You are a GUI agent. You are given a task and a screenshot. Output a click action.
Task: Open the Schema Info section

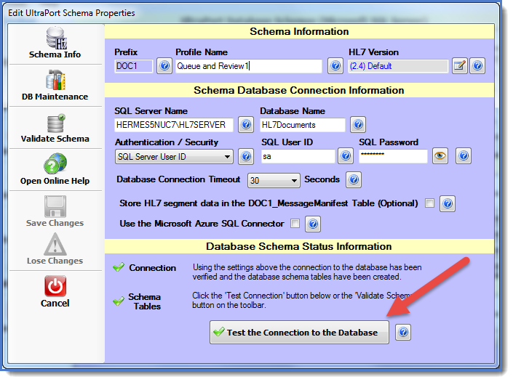tap(55, 43)
